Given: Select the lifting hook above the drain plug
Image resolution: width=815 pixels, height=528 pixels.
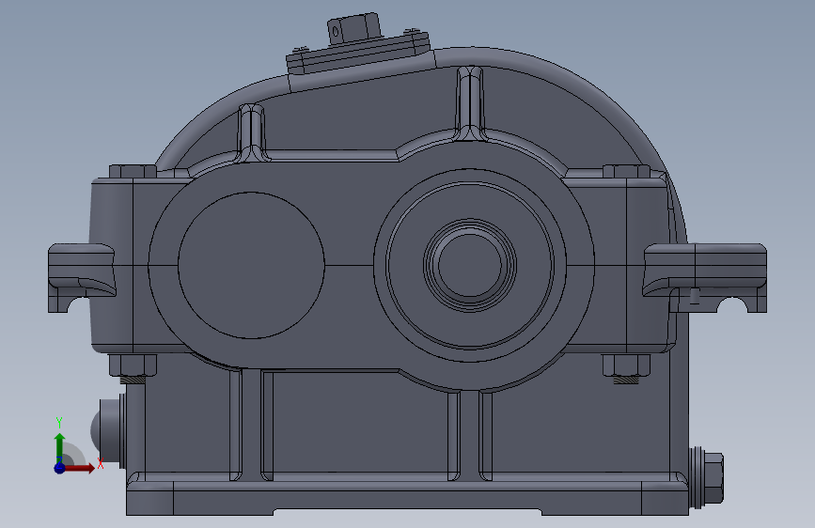Looking at the screenshot, I should (705, 278).
